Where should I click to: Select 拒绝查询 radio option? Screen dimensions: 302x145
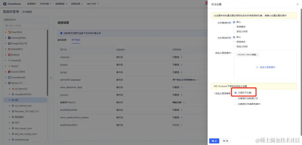pos(234,27)
